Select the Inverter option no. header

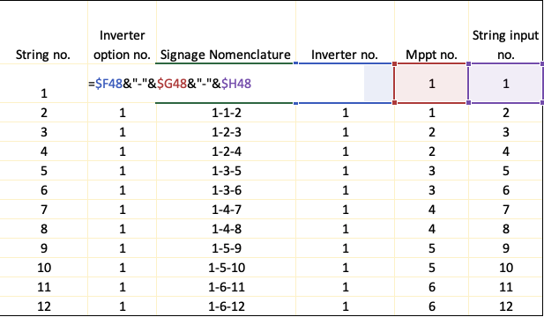pos(123,33)
